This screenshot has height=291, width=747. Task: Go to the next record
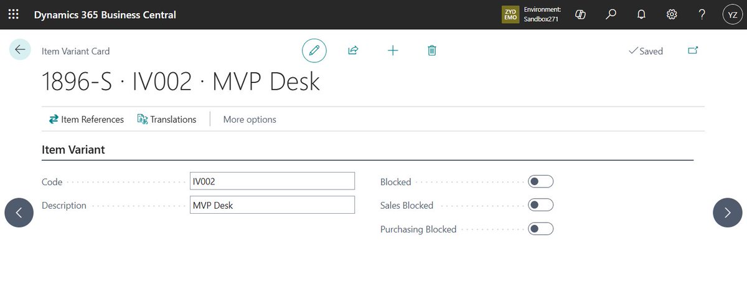click(x=728, y=212)
